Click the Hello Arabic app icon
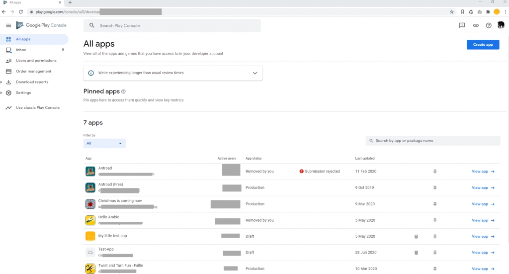The width and height of the screenshot is (509, 274). click(x=90, y=220)
